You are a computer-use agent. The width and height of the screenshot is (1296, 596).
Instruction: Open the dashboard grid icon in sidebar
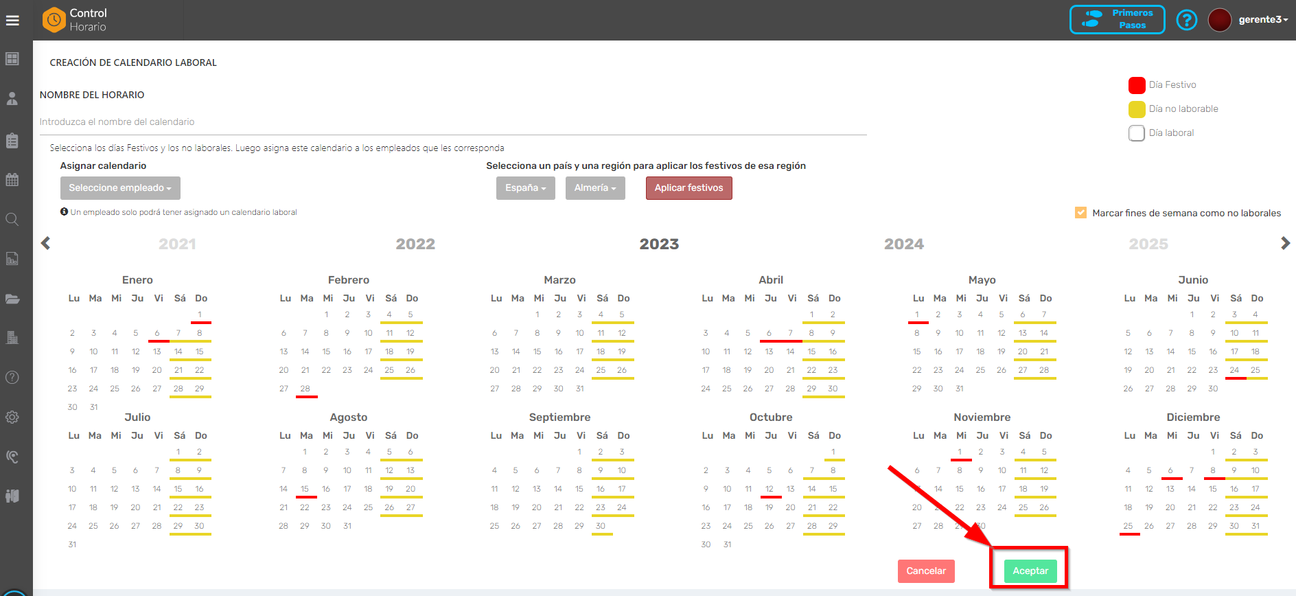point(12,59)
